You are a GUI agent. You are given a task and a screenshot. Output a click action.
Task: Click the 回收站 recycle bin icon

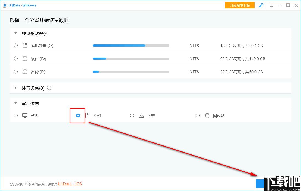207,116
